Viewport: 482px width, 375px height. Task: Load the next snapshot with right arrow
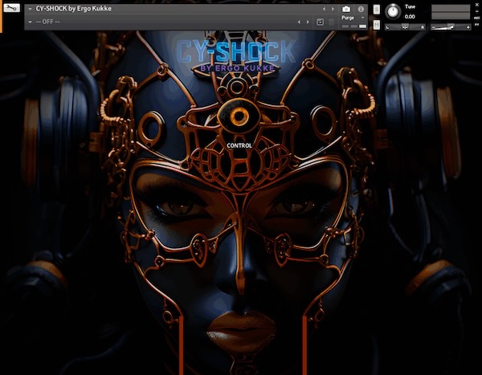(x=308, y=22)
